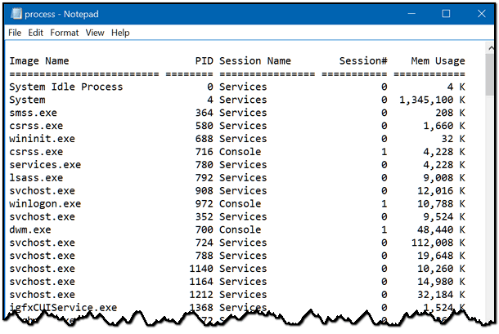499x334 pixels.
Task: Click the "wininit.exe" process name
Action: [x=42, y=139]
